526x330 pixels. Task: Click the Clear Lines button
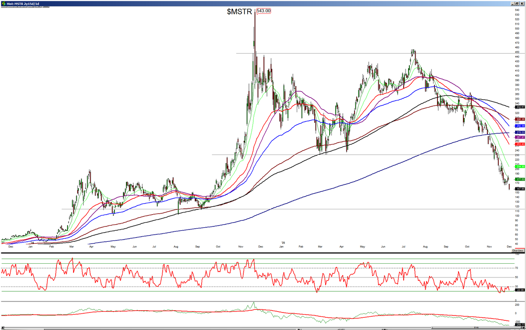point(518,250)
